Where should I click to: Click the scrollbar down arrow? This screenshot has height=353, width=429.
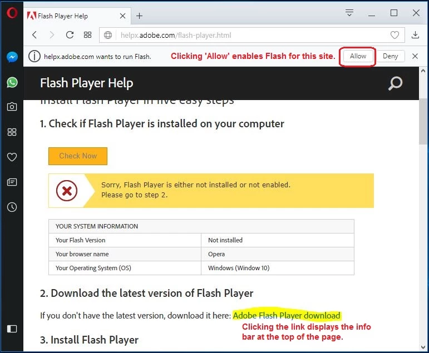pyautogui.click(x=423, y=347)
